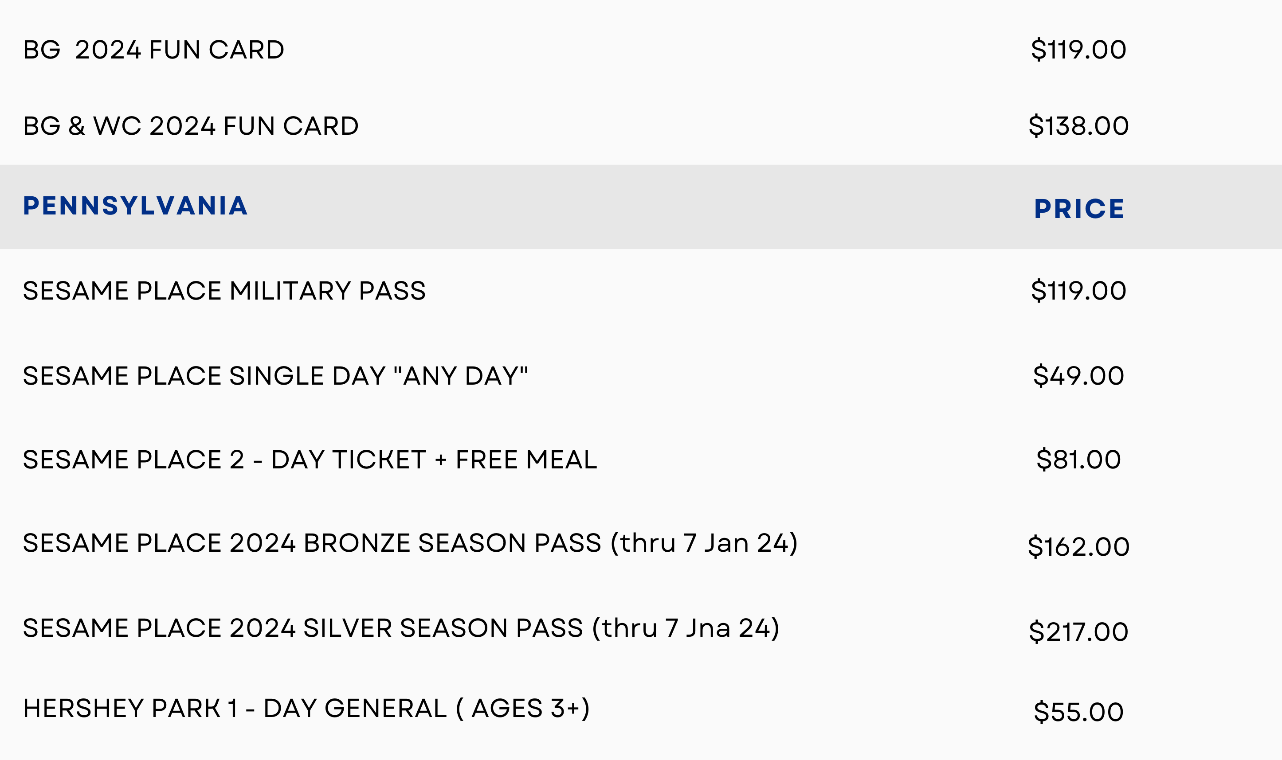Click the $49.00 price
Image resolution: width=1282 pixels, height=760 pixels.
(1078, 376)
